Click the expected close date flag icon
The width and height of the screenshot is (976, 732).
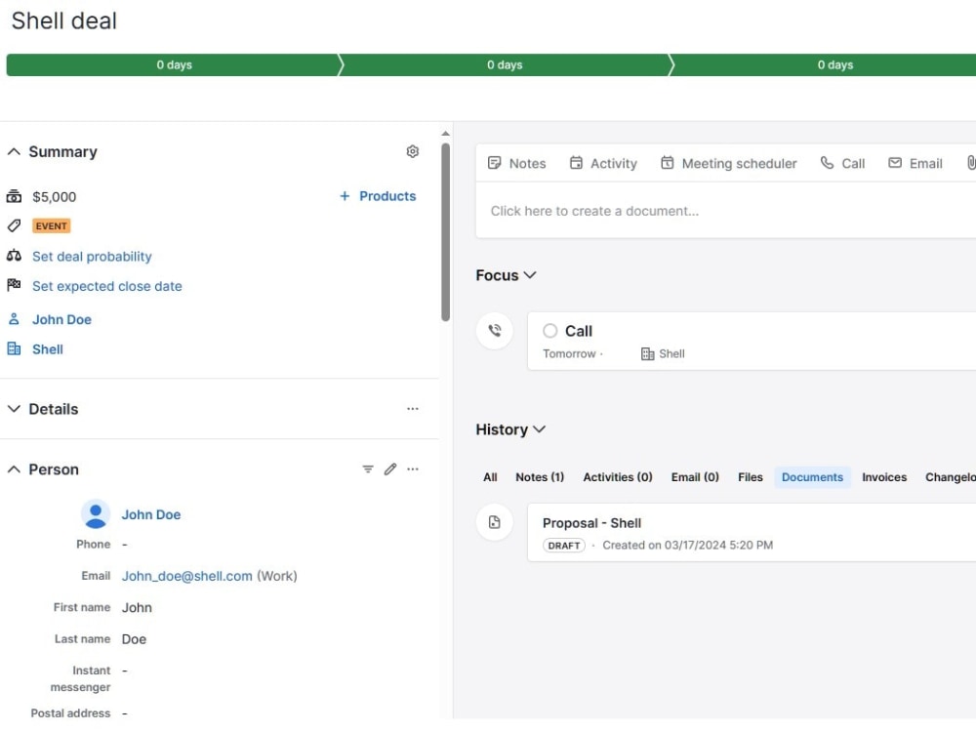coord(14,286)
